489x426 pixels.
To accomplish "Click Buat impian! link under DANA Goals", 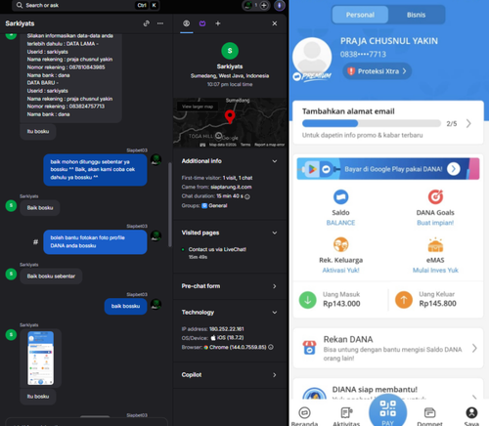I will (x=435, y=223).
